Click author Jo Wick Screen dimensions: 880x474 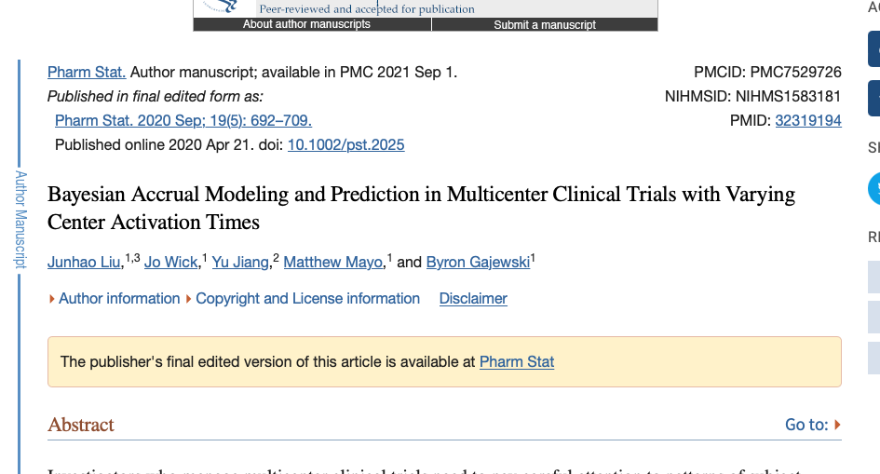click(170, 263)
